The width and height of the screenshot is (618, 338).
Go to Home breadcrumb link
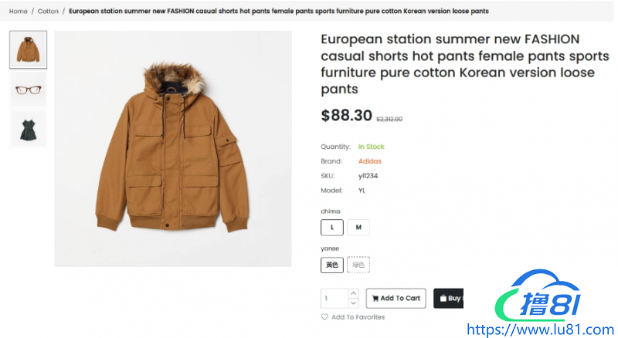point(19,12)
